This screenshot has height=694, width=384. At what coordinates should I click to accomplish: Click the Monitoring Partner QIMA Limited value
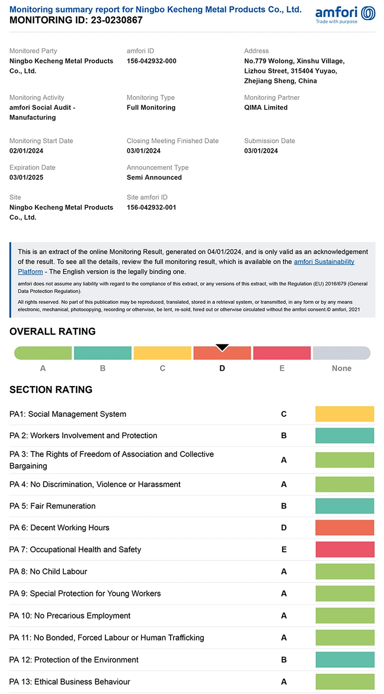point(266,107)
